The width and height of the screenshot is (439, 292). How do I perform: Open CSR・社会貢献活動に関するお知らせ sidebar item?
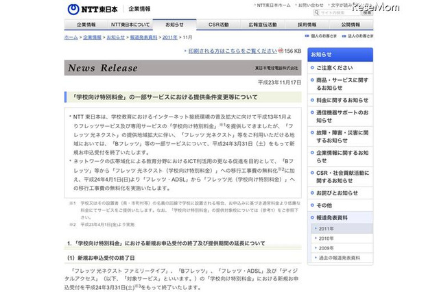(340, 177)
